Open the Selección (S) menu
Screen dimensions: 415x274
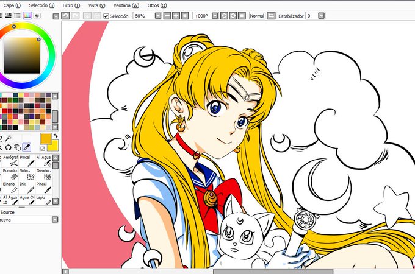(x=41, y=5)
